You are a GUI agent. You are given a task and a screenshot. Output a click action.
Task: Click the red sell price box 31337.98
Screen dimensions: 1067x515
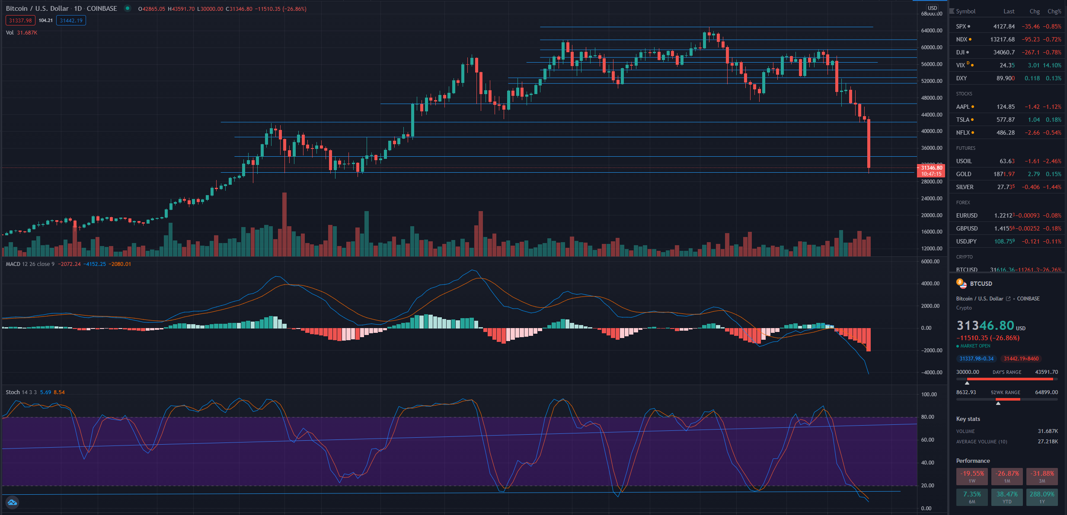tap(20, 20)
